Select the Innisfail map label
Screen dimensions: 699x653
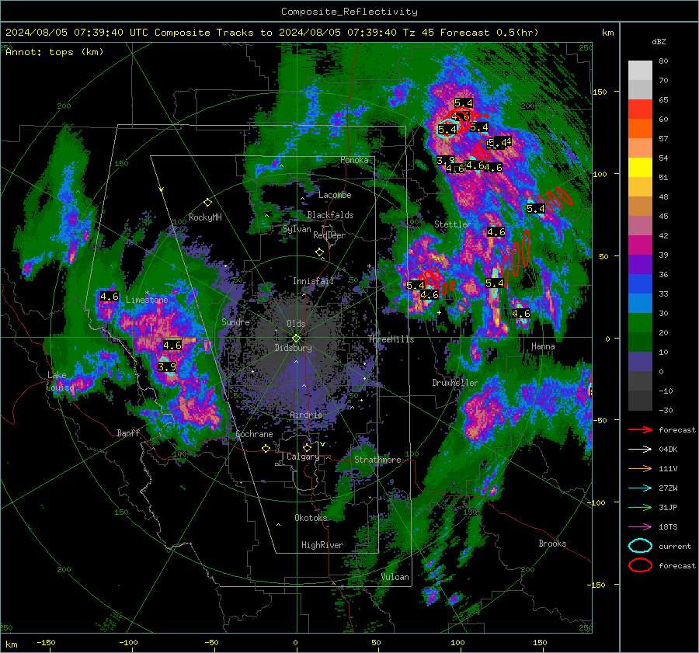point(313,281)
